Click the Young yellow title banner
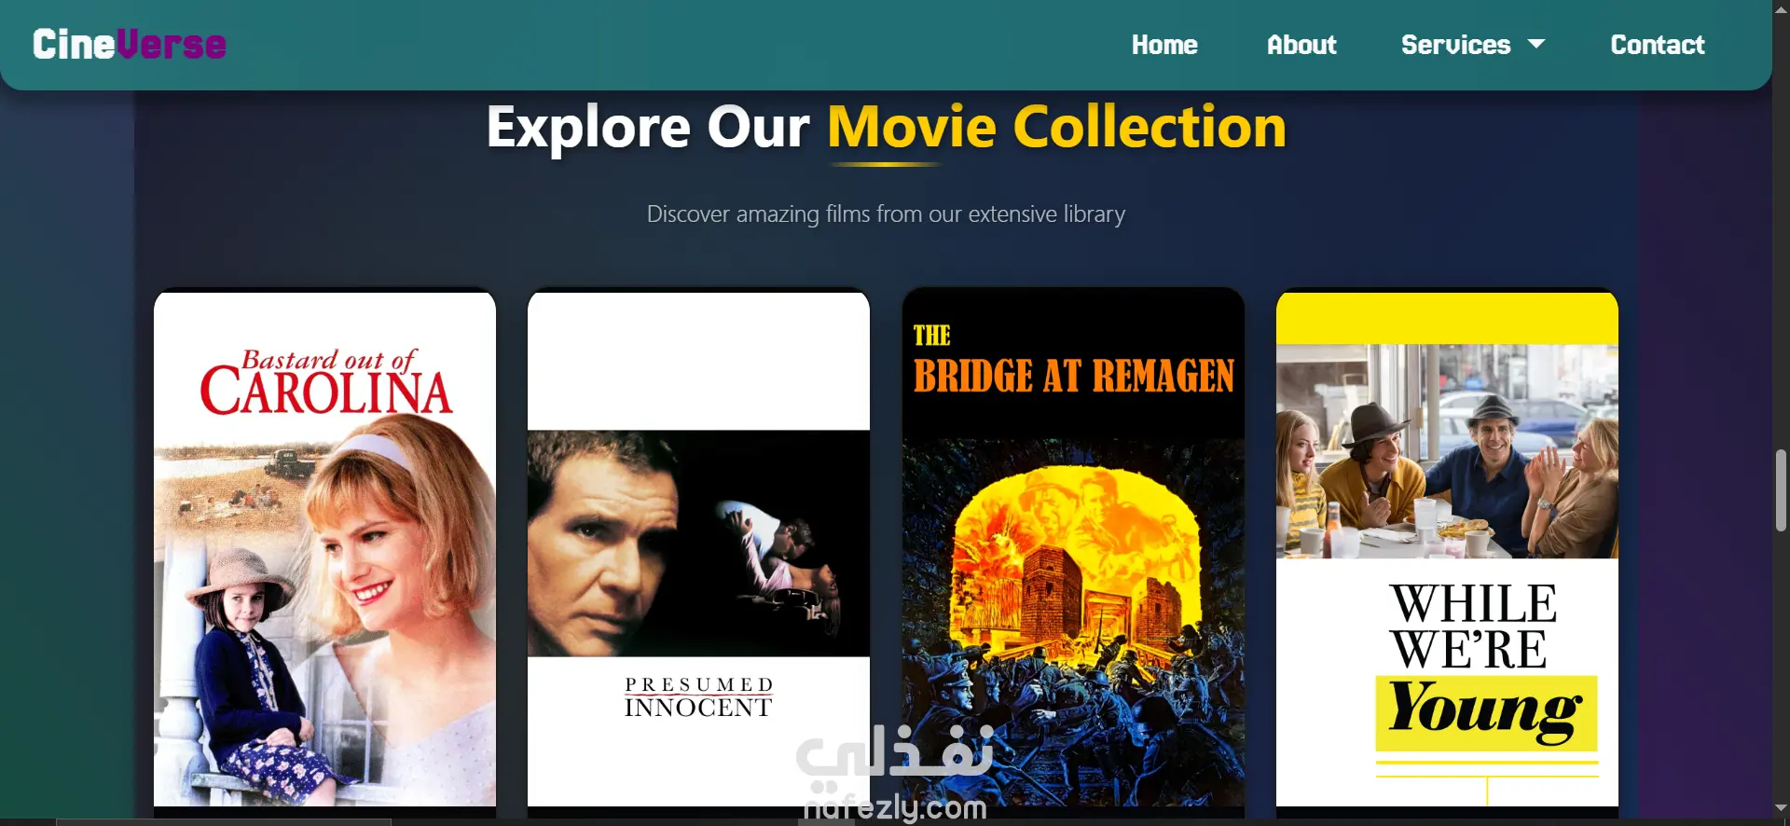Screen dimensions: 1790x826 (1486, 713)
